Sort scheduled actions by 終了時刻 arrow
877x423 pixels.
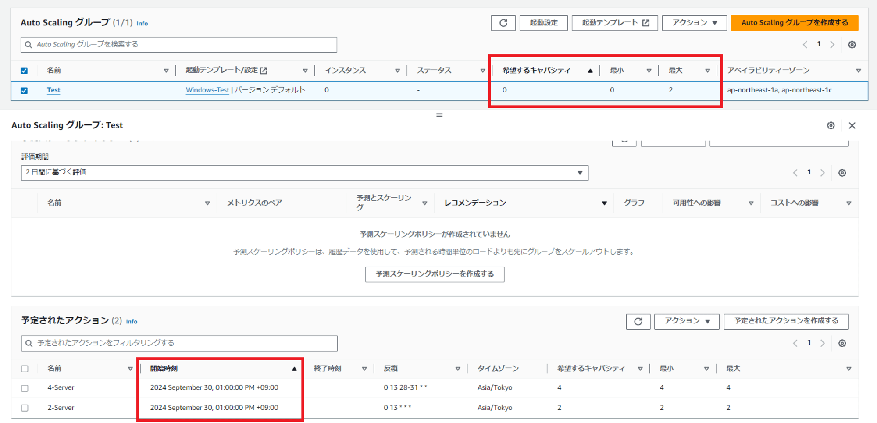[364, 369]
